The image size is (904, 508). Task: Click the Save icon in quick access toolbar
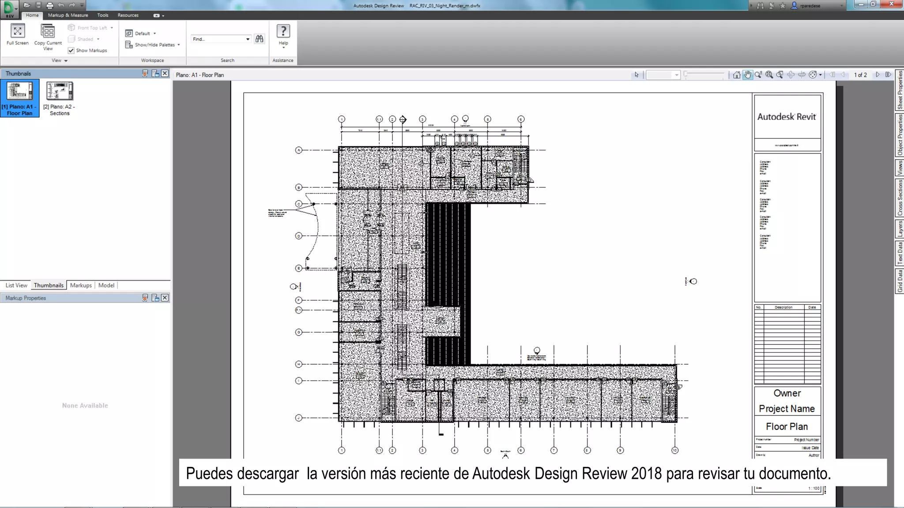[x=38, y=5]
